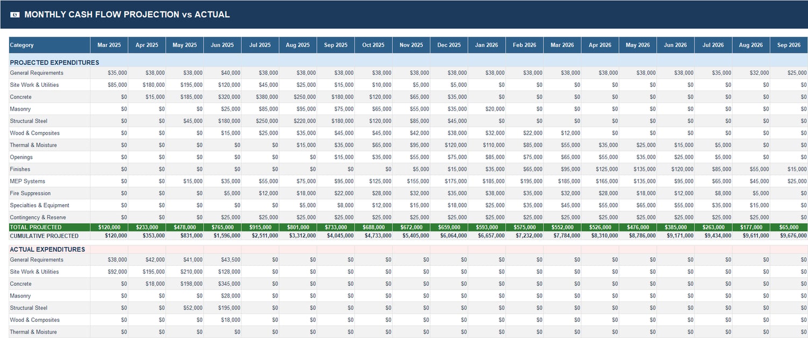Image resolution: width=808 pixels, height=338 pixels.
Task: Click the Openings row label
Action: coord(21,157)
